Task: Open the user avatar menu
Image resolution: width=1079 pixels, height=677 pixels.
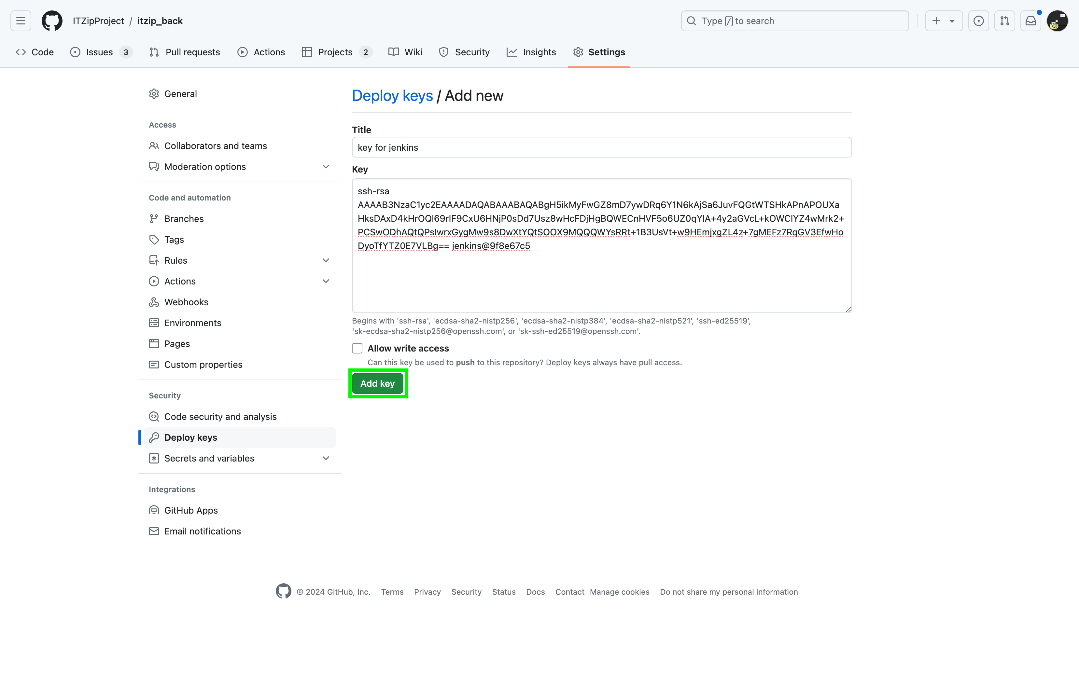Action: (1057, 21)
